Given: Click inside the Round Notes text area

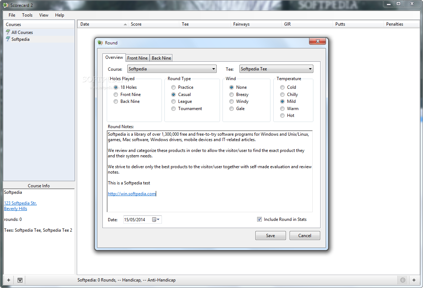Looking at the screenshot, I should 210,171.
